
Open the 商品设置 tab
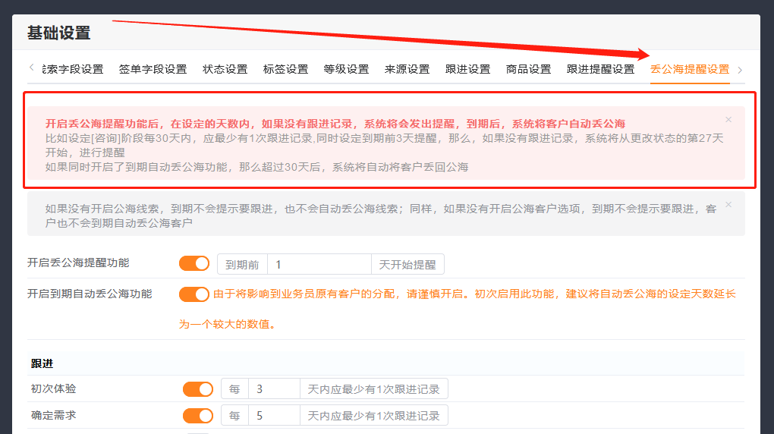(528, 69)
